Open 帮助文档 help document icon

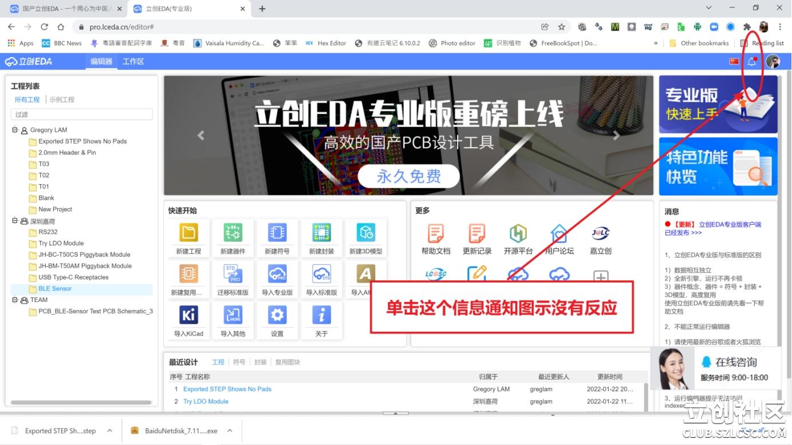coord(436,233)
